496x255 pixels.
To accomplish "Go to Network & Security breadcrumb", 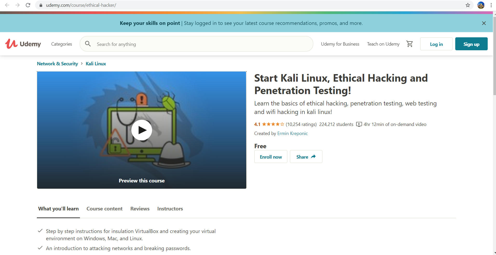I will [57, 64].
